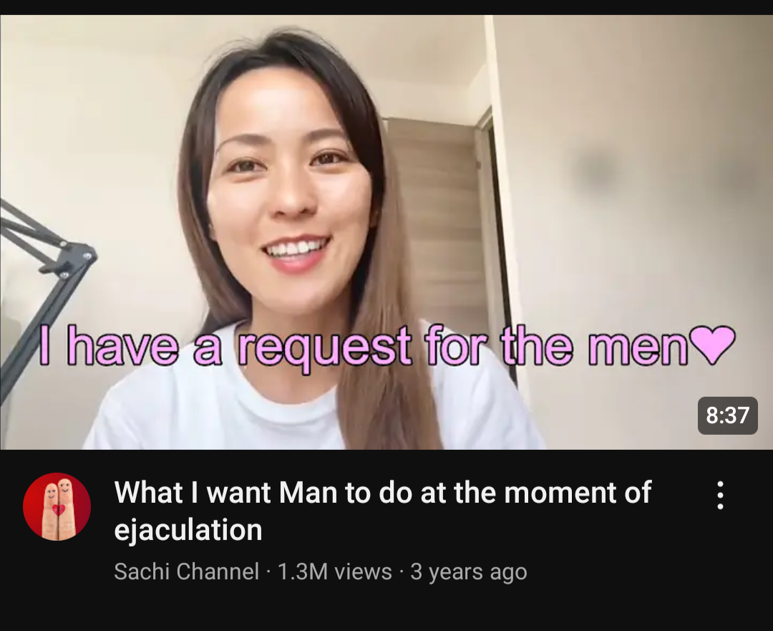
Task: Open the Sachi Channel finger avatar
Action: [57, 506]
